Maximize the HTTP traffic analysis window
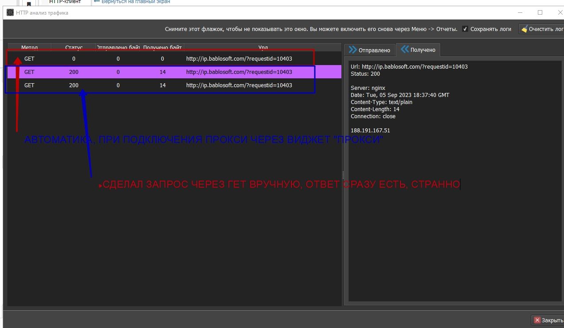Image resolution: width=564 pixels, height=328 pixels. pos(540,13)
